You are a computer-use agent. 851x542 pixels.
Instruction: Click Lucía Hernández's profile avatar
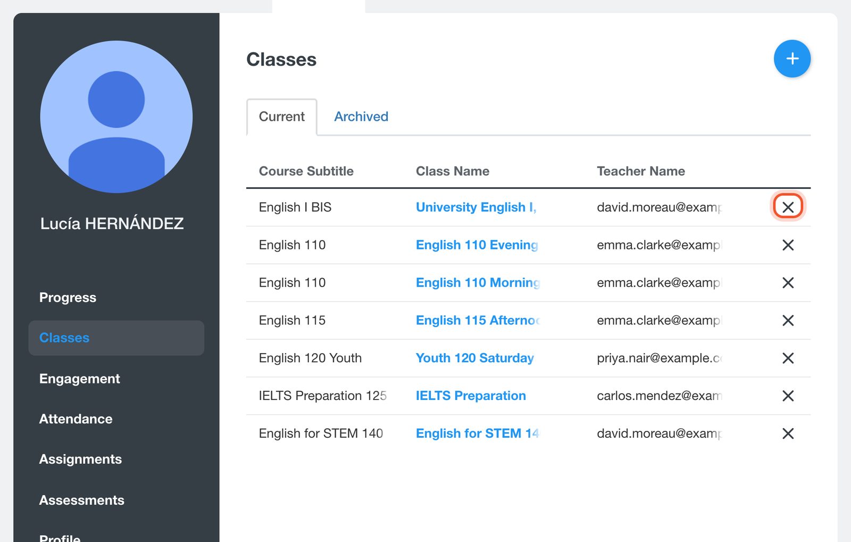click(116, 116)
